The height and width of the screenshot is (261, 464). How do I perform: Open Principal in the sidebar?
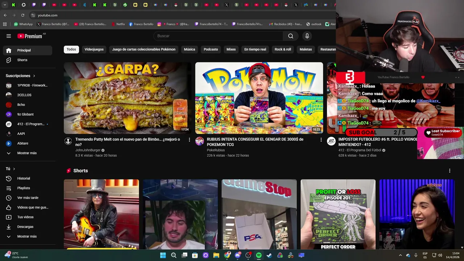click(28, 50)
